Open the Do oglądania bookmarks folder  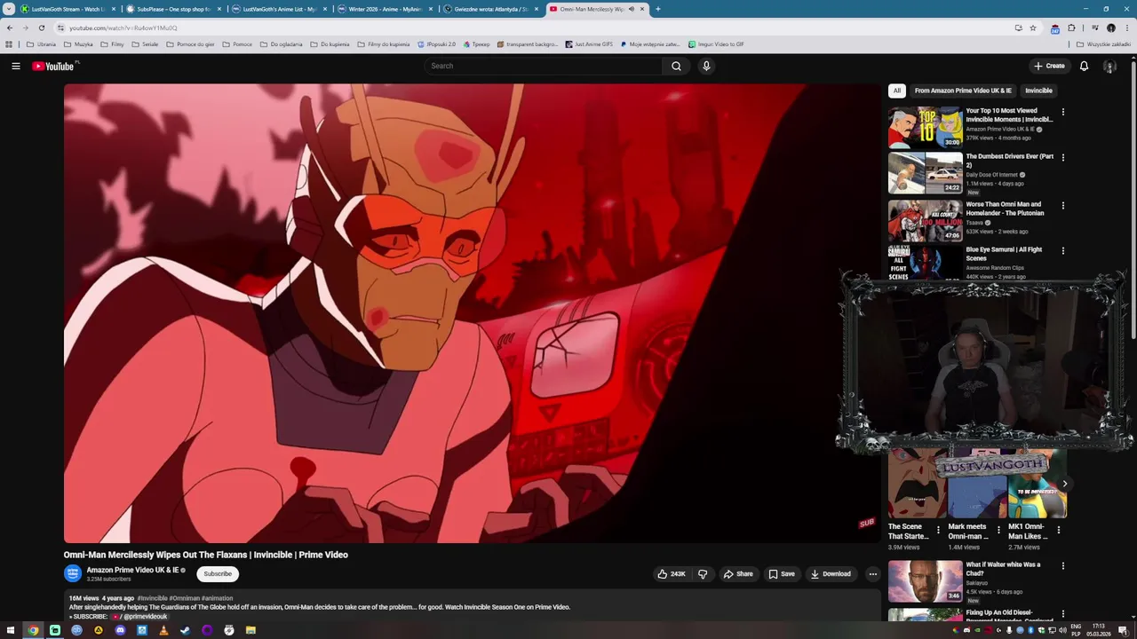coord(282,43)
